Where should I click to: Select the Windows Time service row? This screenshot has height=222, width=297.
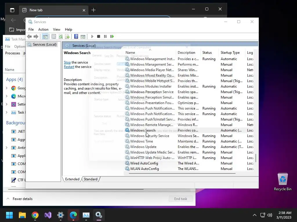[x=189, y=141]
